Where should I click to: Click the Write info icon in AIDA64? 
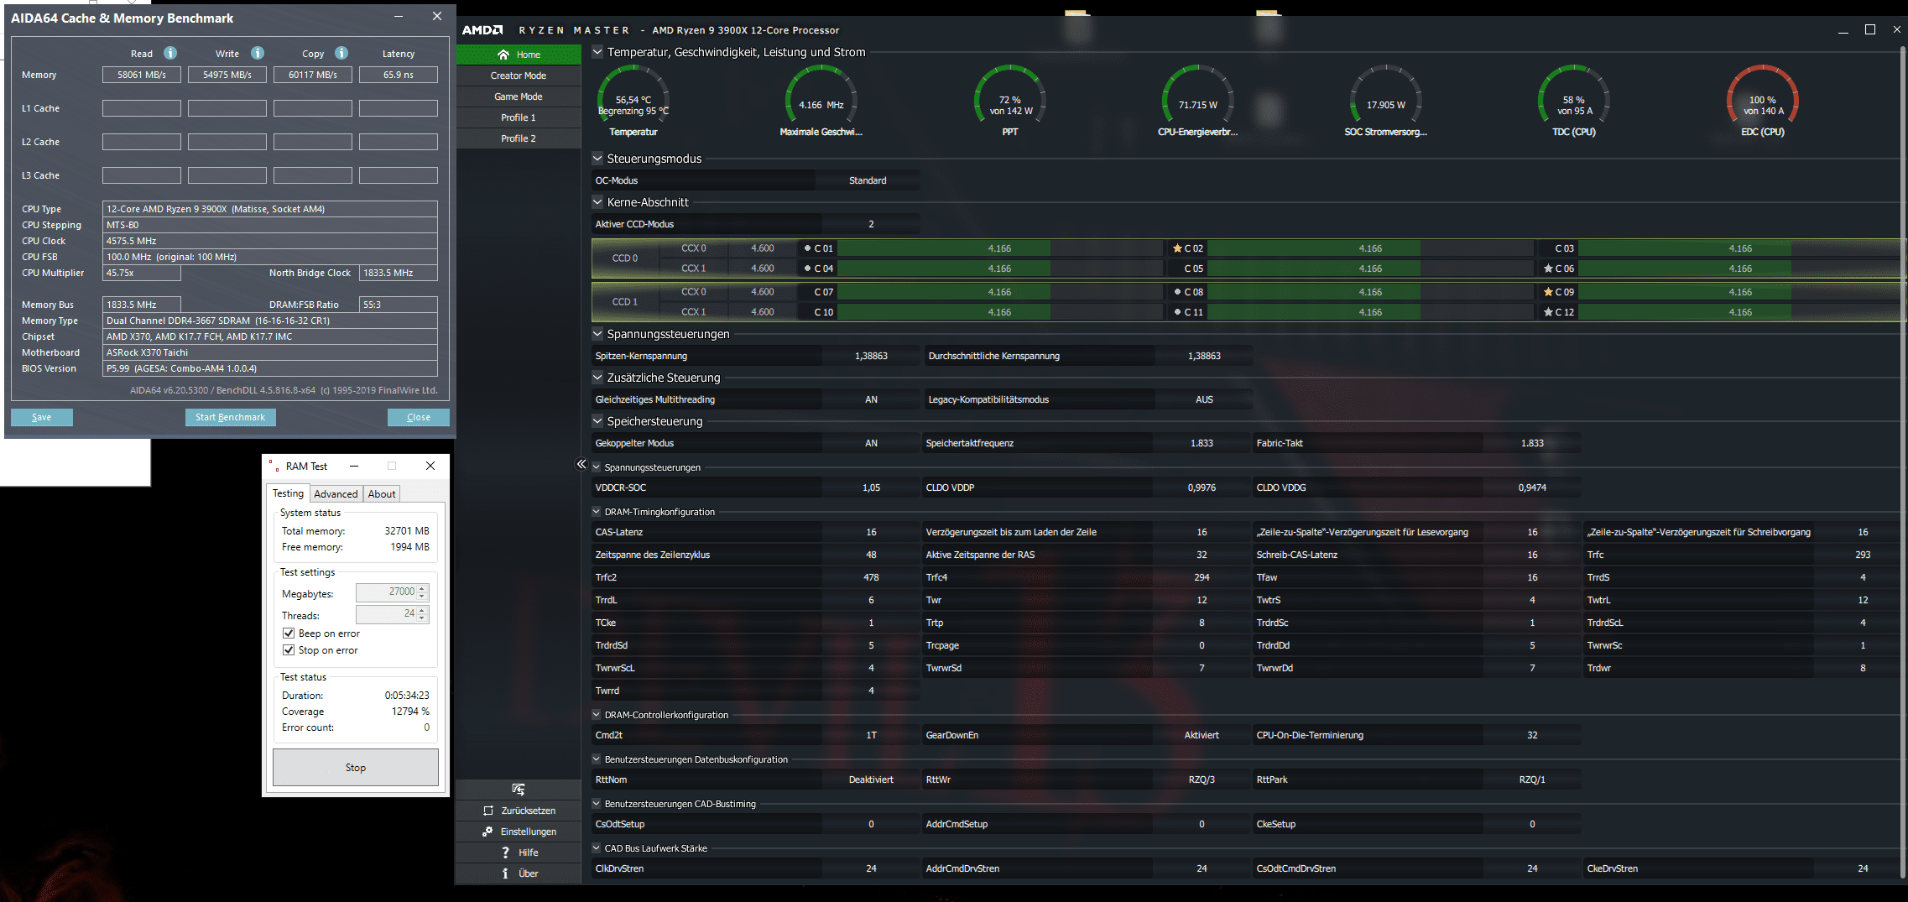coord(258,53)
